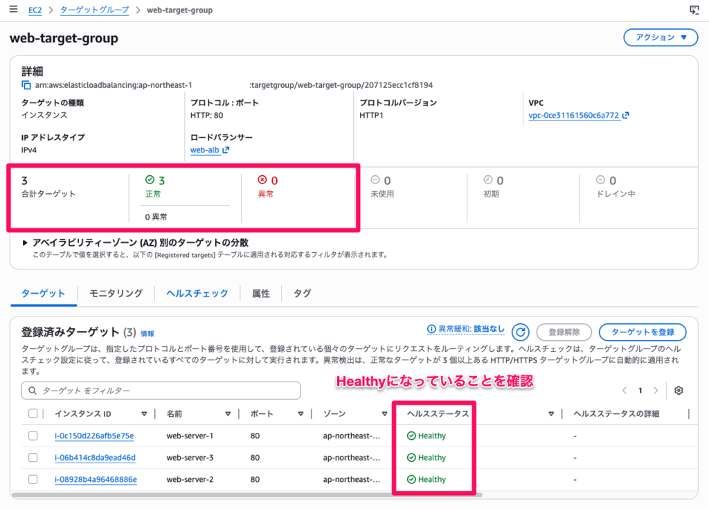Toggle the select-all targets checkbox
The image size is (709, 509).
click(x=33, y=413)
